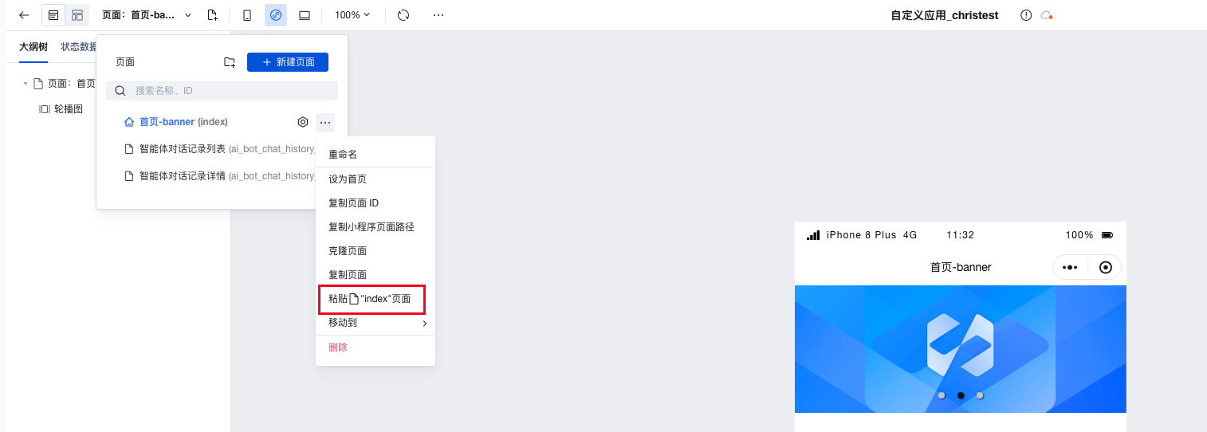Choose 删除 in the context menu

tap(338, 348)
